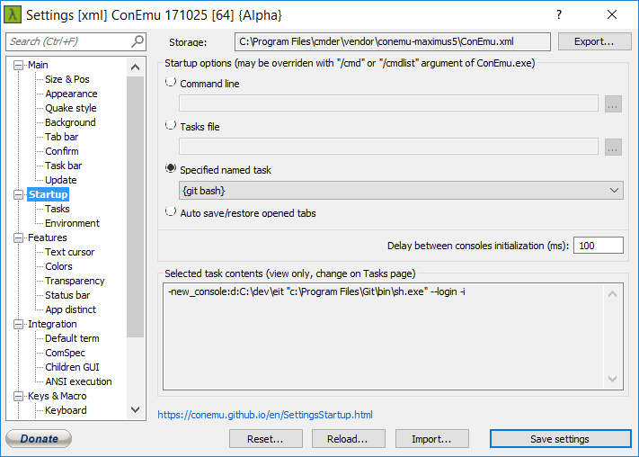Click the browse button beside Command line field
Image resolution: width=639 pixels, height=457 pixels.
click(613, 103)
